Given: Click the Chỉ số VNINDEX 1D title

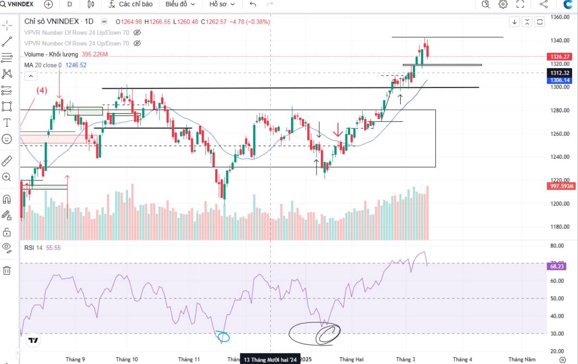Looking at the screenshot, I should [x=59, y=22].
